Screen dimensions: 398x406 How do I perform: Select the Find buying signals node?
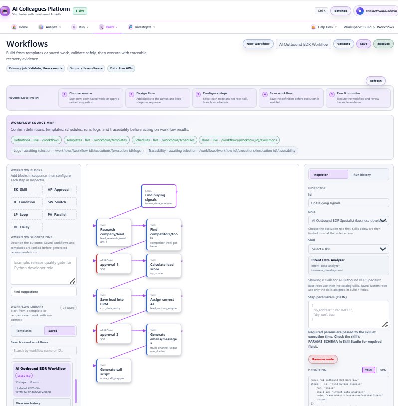click(x=159, y=196)
